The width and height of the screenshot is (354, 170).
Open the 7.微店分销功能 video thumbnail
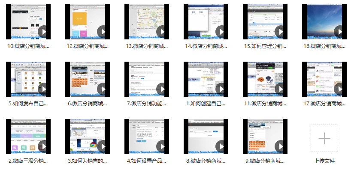147,79
